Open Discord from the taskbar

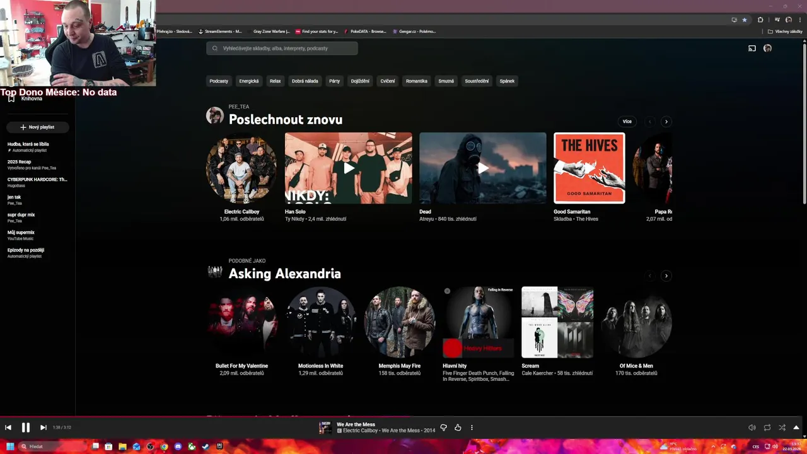[x=178, y=446]
